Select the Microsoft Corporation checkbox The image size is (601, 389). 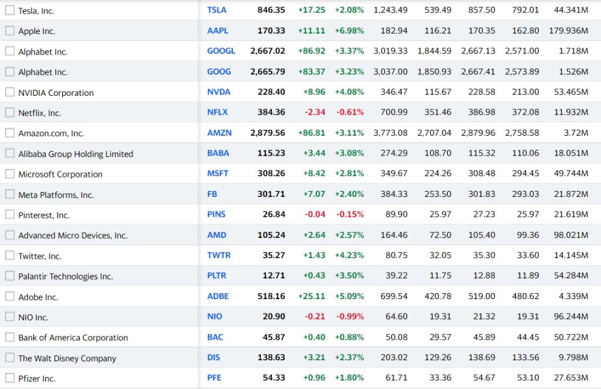[x=9, y=174]
